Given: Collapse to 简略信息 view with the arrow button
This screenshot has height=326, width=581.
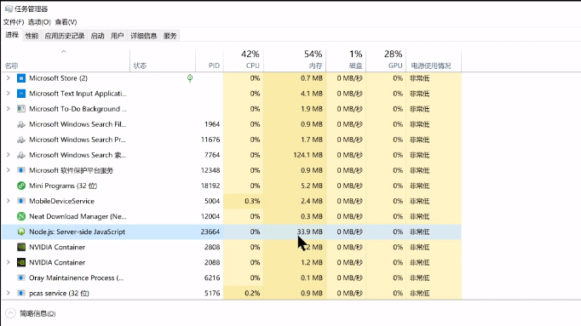Looking at the screenshot, I should (x=10, y=313).
